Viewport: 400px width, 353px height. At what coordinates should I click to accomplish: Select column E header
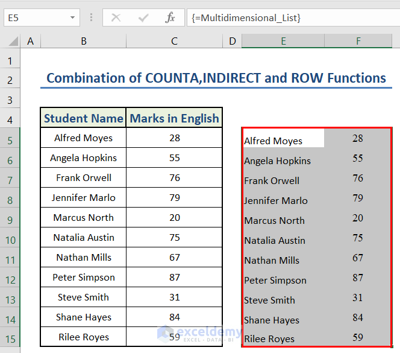pyautogui.click(x=283, y=41)
